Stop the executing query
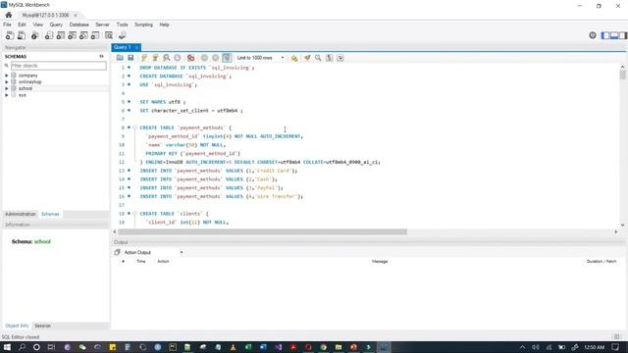Viewport: 628px width, 353px height. click(178, 58)
